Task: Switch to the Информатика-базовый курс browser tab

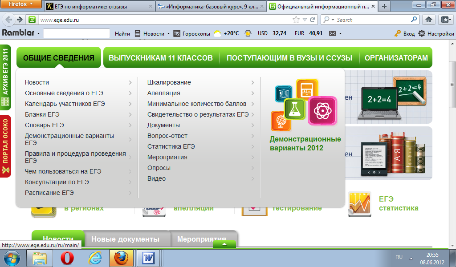Action: point(211,6)
